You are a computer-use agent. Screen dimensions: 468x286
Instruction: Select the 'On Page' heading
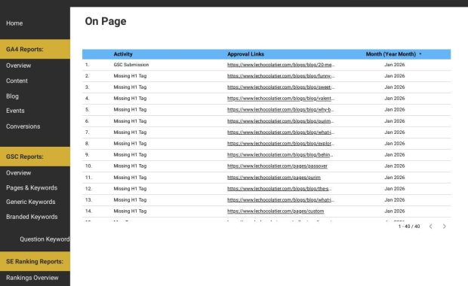click(106, 21)
